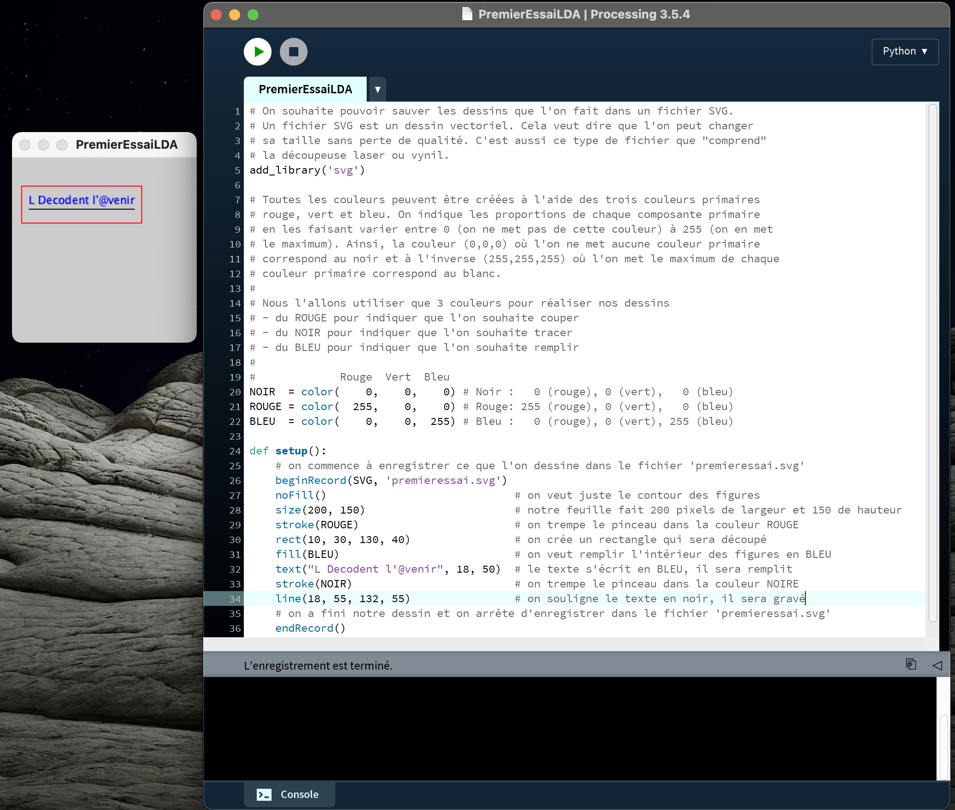This screenshot has height=810, width=955.
Task: Click the Console terminal icon
Action: [264, 794]
